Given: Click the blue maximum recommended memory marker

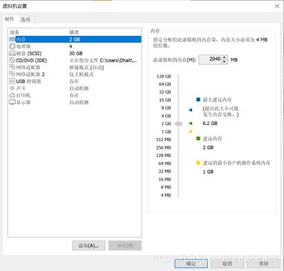Looking at the screenshot, I should coord(190,110).
